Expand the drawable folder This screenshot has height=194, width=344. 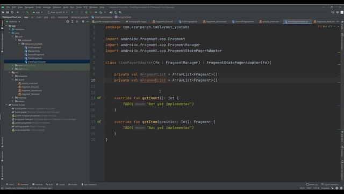[13, 76]
